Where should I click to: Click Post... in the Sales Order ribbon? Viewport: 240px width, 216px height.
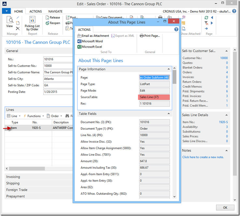tap(72, 18)
